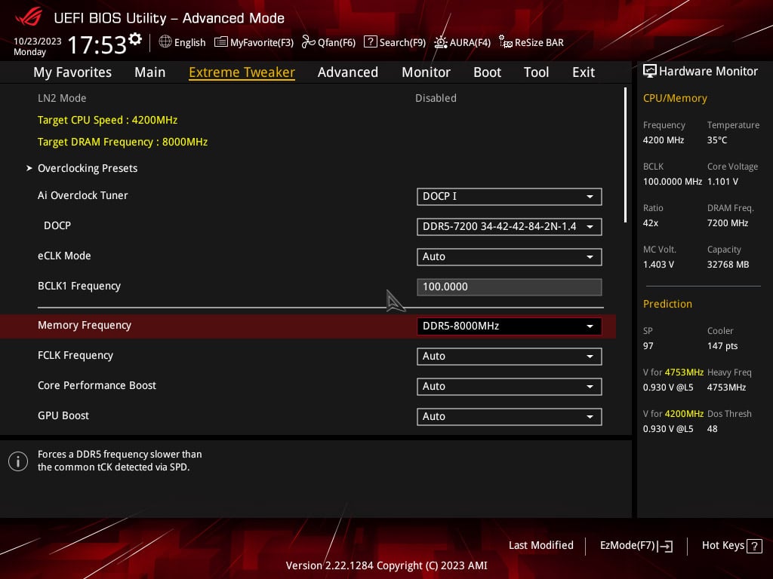Switch to the Advanced tab
Viewport: 773px width, 579px height.
pyautogui.click(x=347, y=72)
